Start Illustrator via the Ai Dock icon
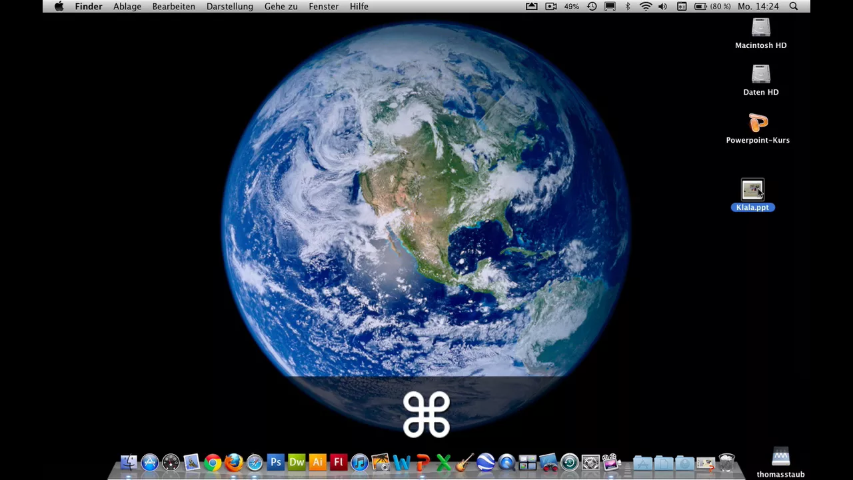 pyautogui.click(x=317, y=462)
